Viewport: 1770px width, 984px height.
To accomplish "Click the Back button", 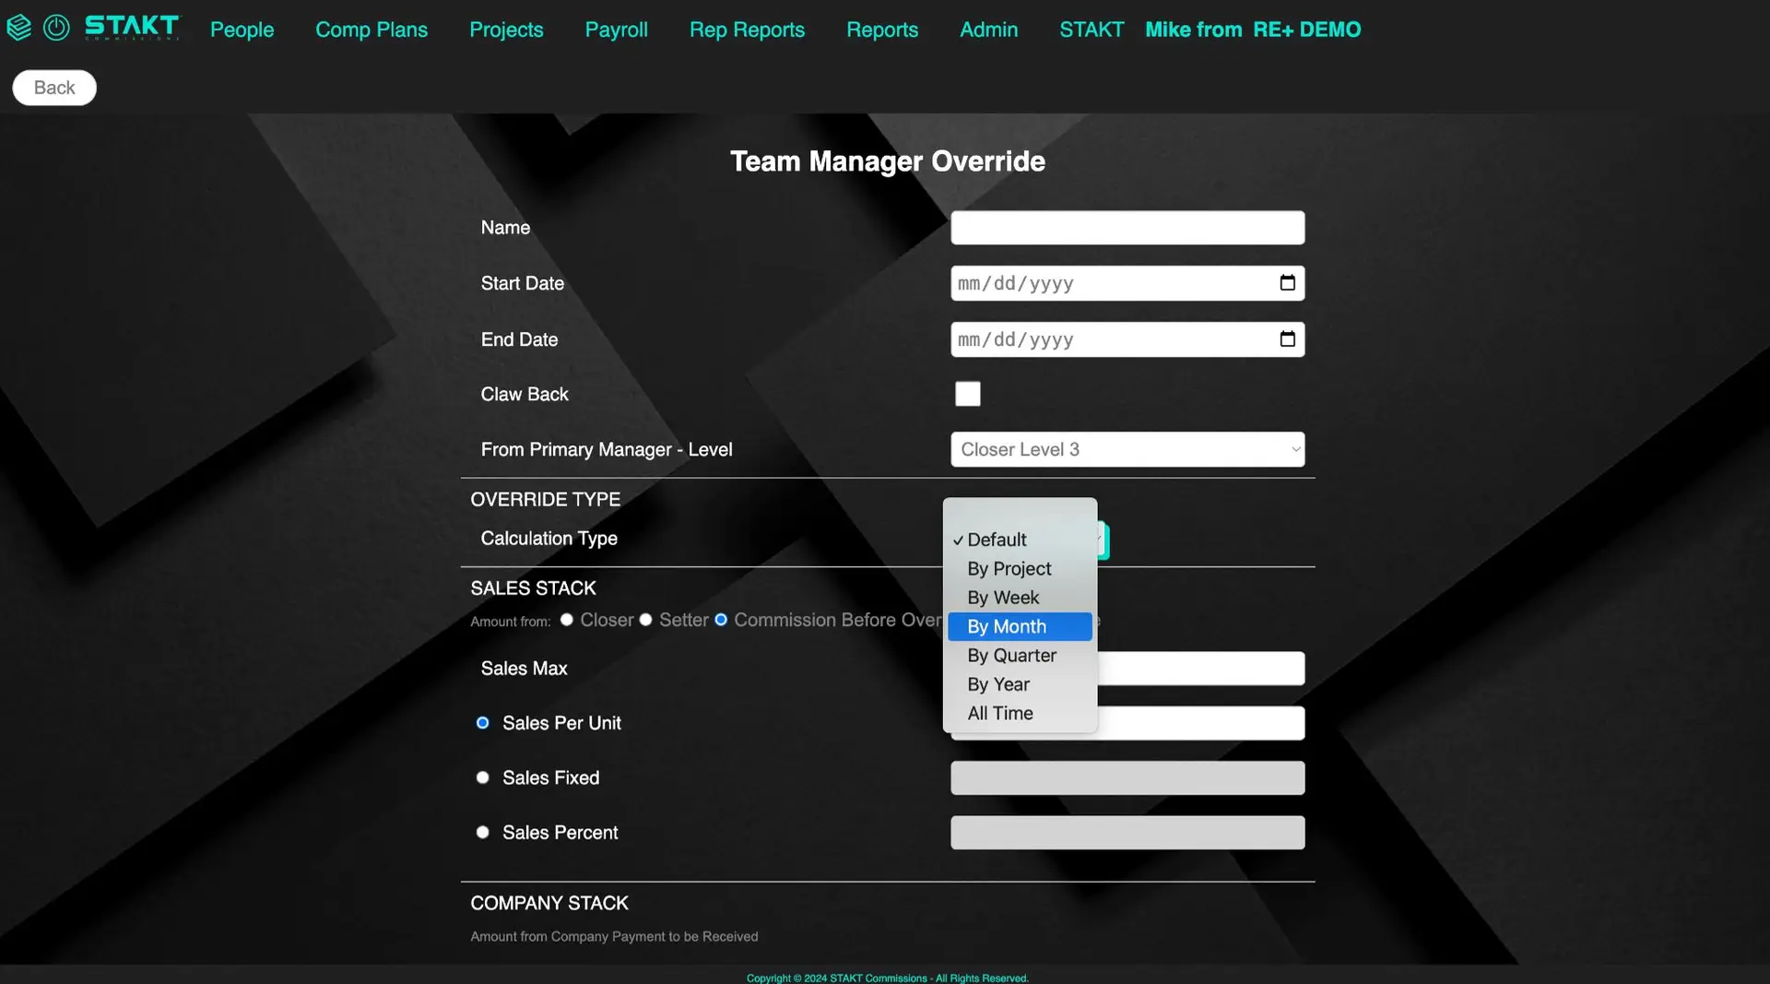I will 54,88.
